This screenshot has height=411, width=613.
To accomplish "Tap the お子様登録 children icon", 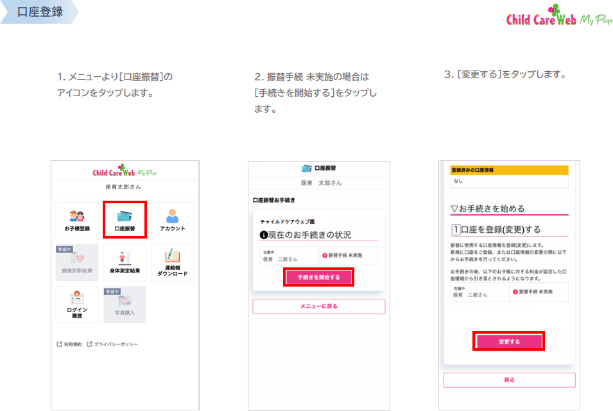I will coord(77,221).
